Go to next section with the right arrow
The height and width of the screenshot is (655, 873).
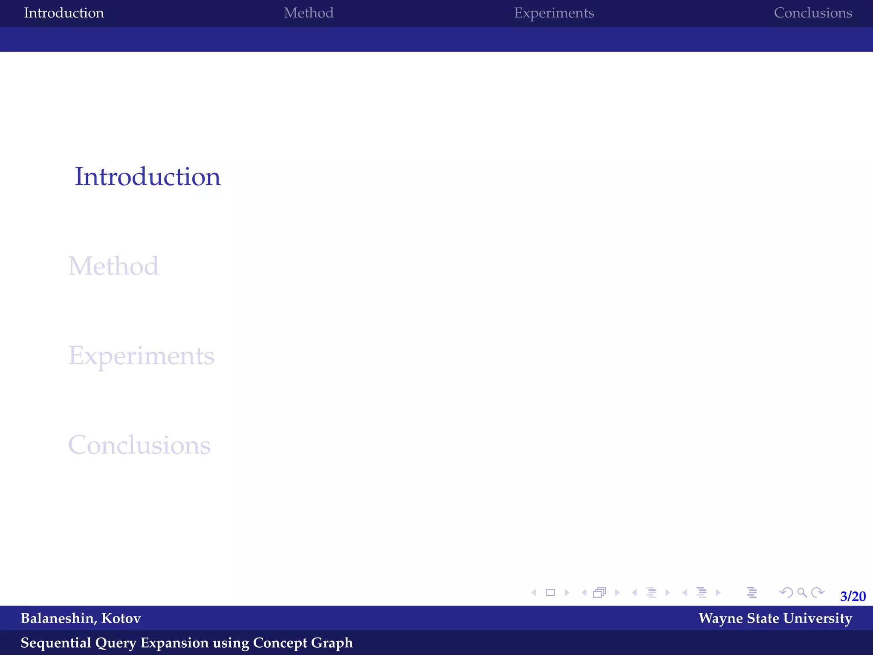point(718,593)
